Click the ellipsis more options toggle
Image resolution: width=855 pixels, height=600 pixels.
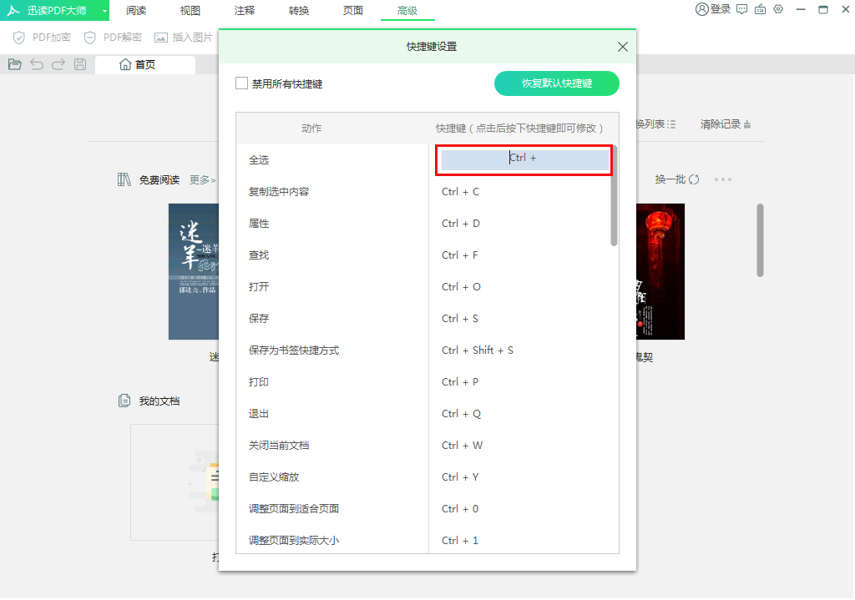point(722,179)
